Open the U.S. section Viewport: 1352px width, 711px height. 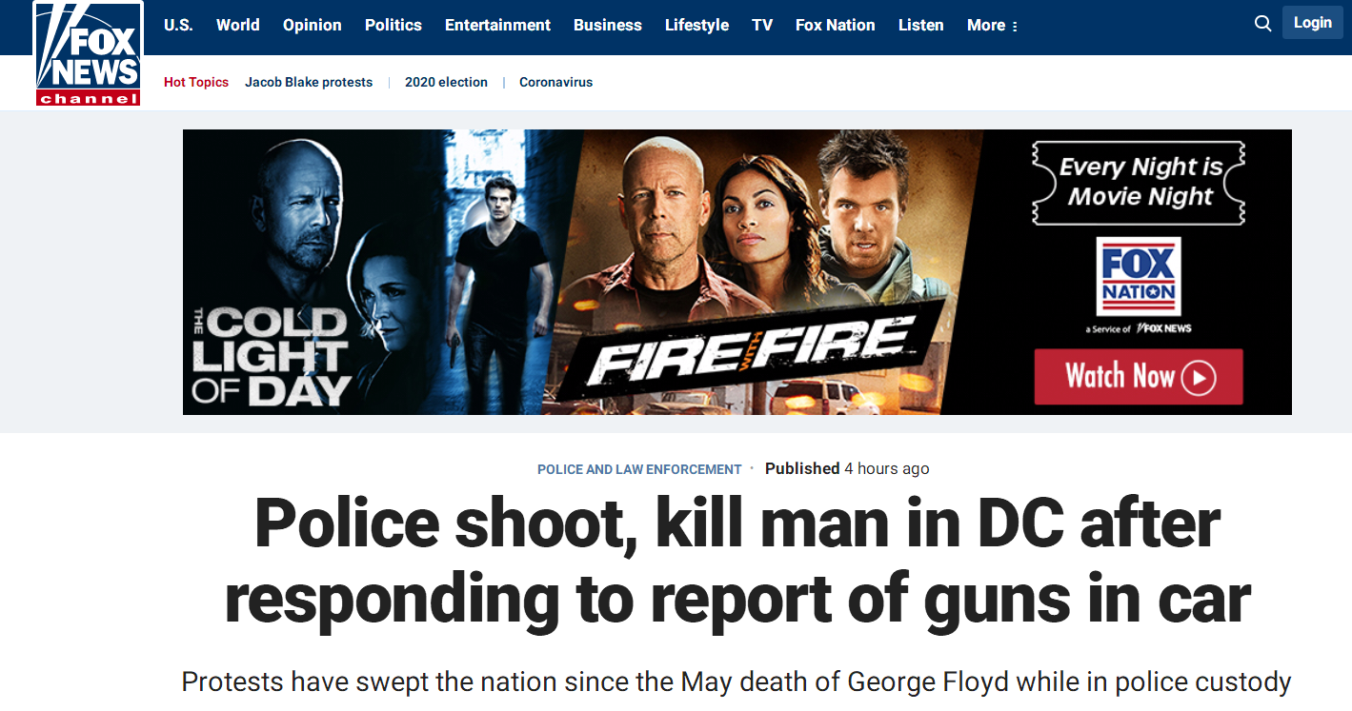[178, 26]
